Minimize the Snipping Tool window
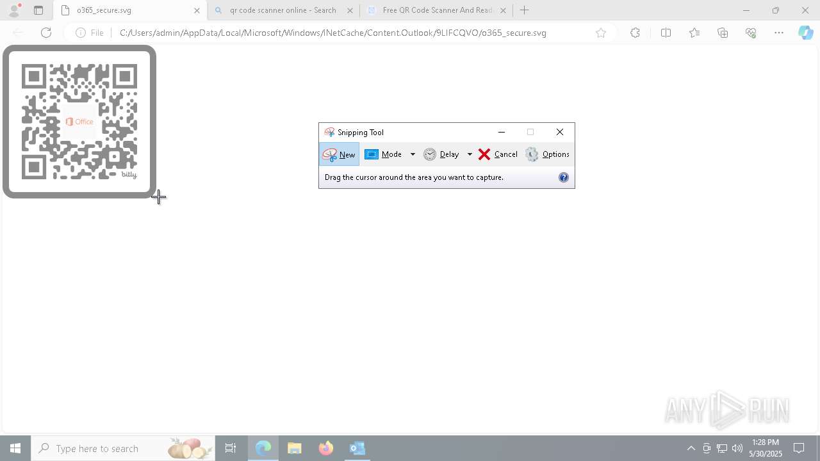The image size is (820, 461). [x=502, y=132]
